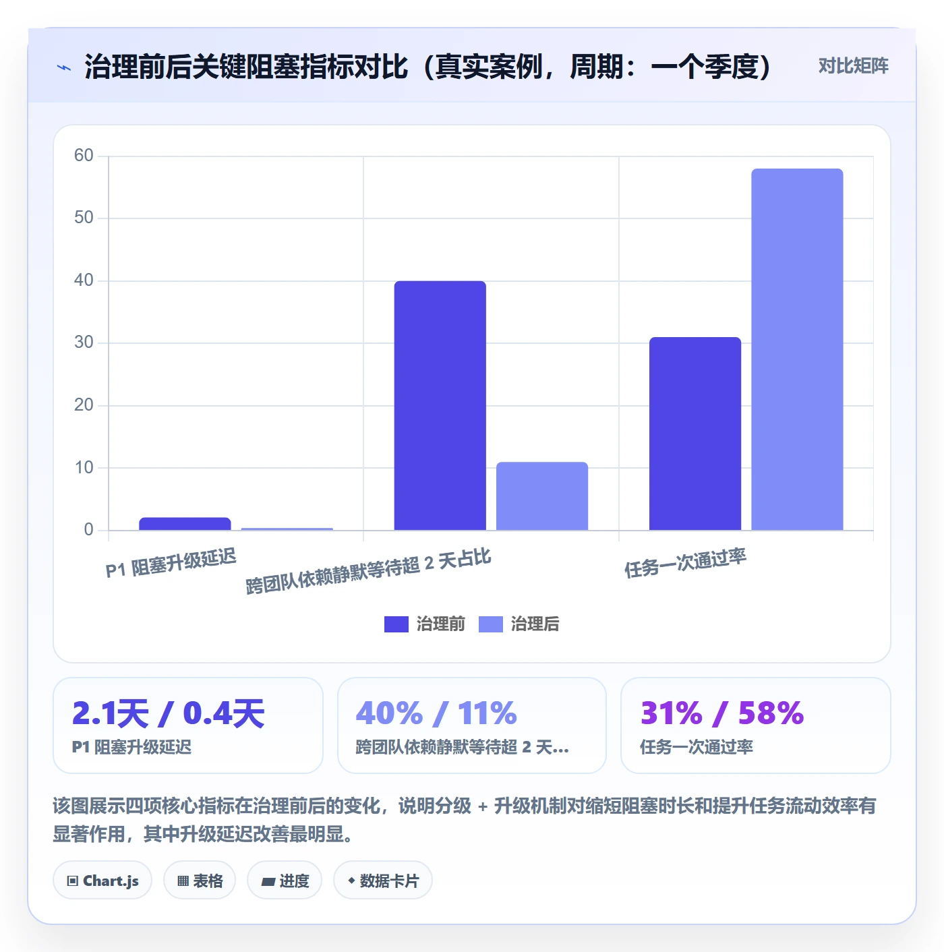Image resolution: width=944 pixels, height=952 pixels.
Task: Select the 数据卡片 tag chip
Action: coord(383,881)
